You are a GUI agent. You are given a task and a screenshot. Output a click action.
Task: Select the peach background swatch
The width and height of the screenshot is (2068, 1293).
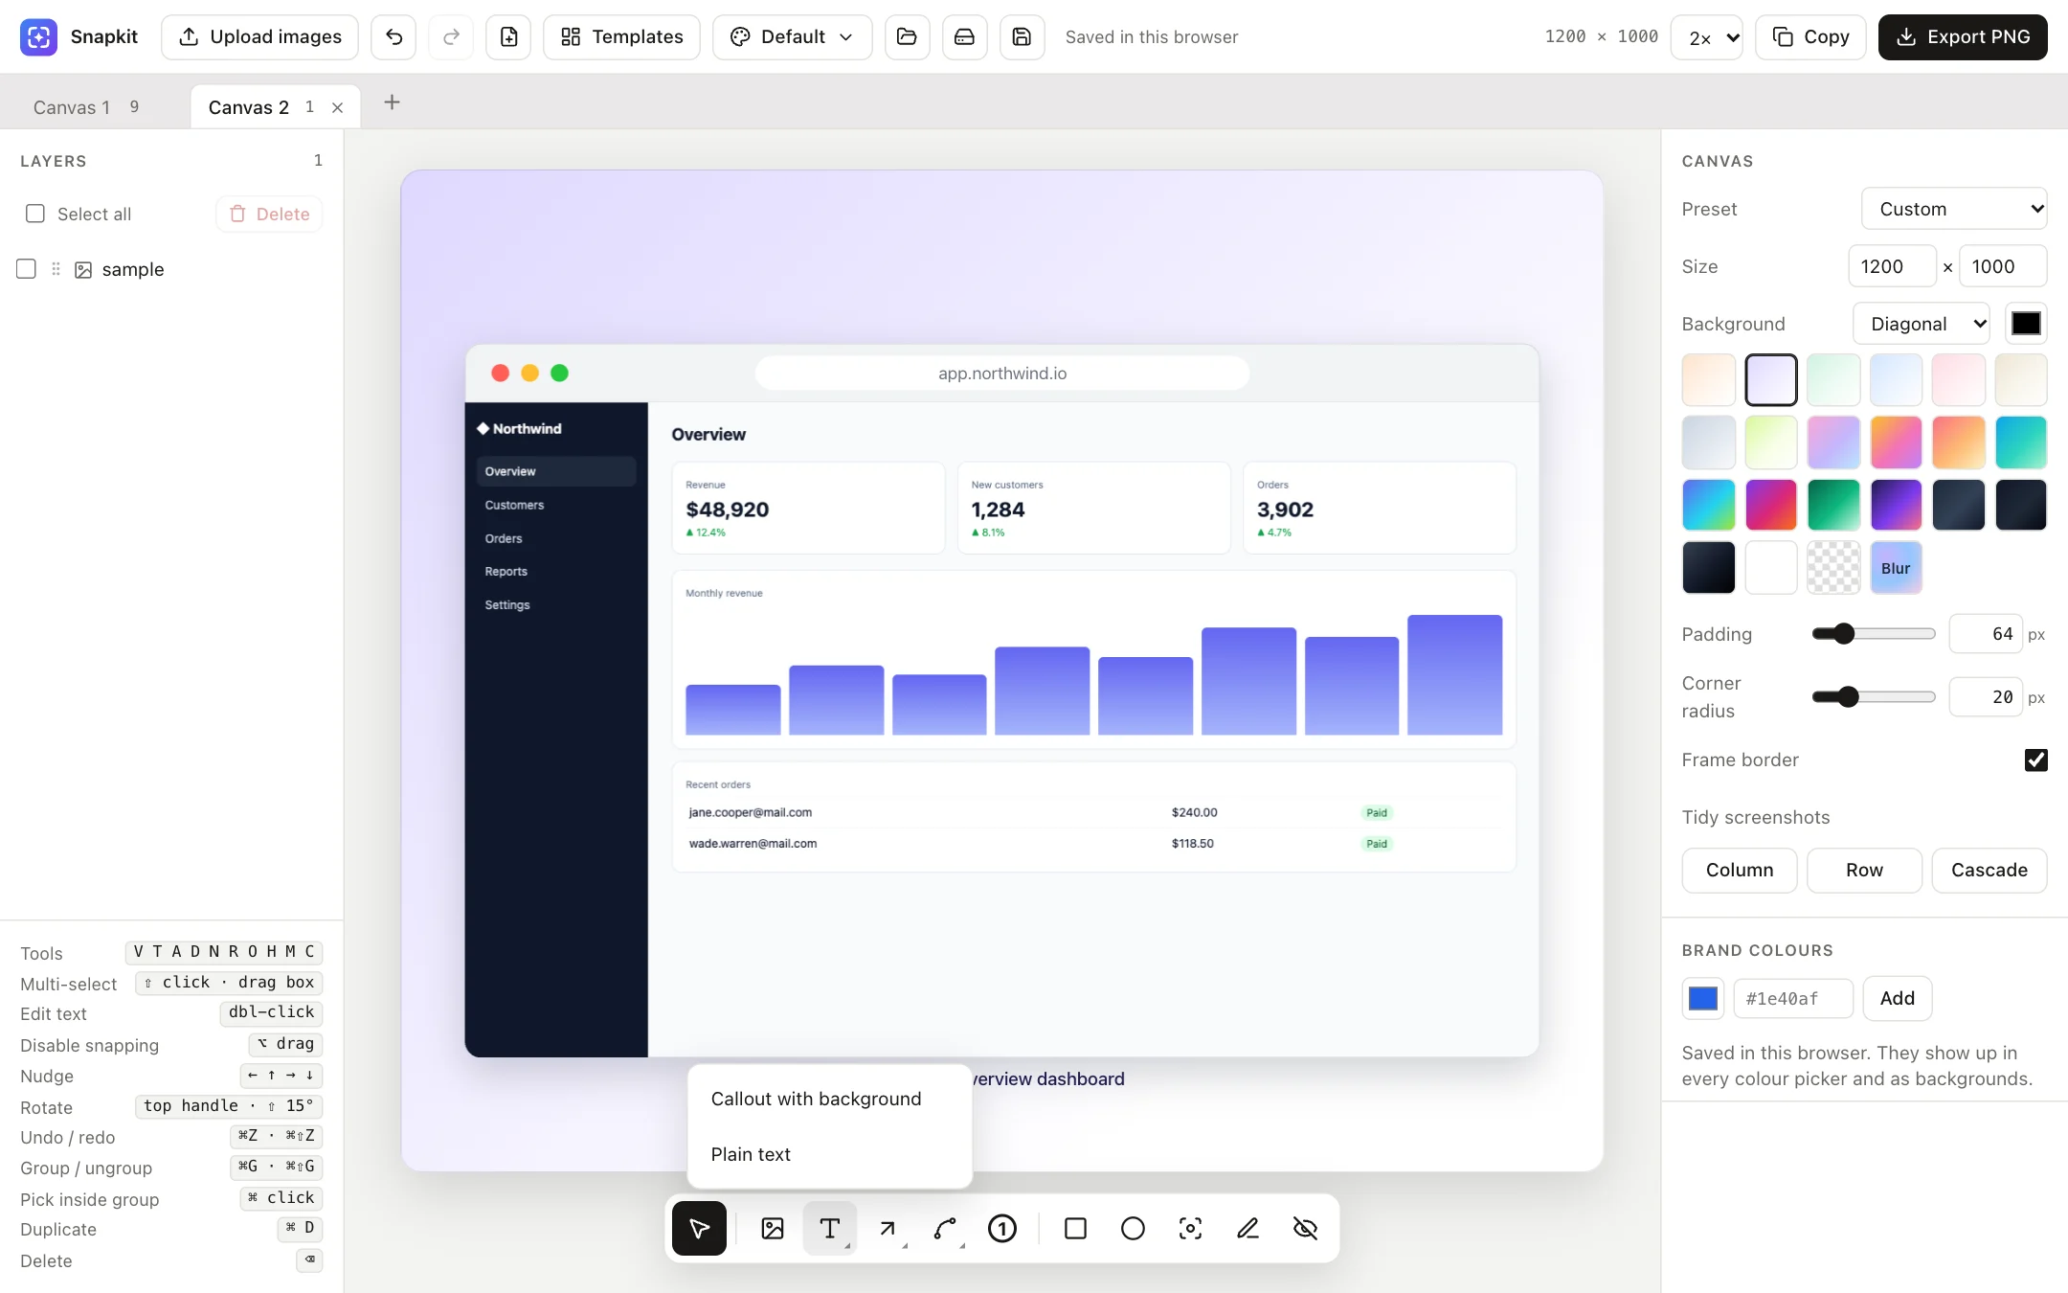pyautogui.click(x=1708, y=379)
